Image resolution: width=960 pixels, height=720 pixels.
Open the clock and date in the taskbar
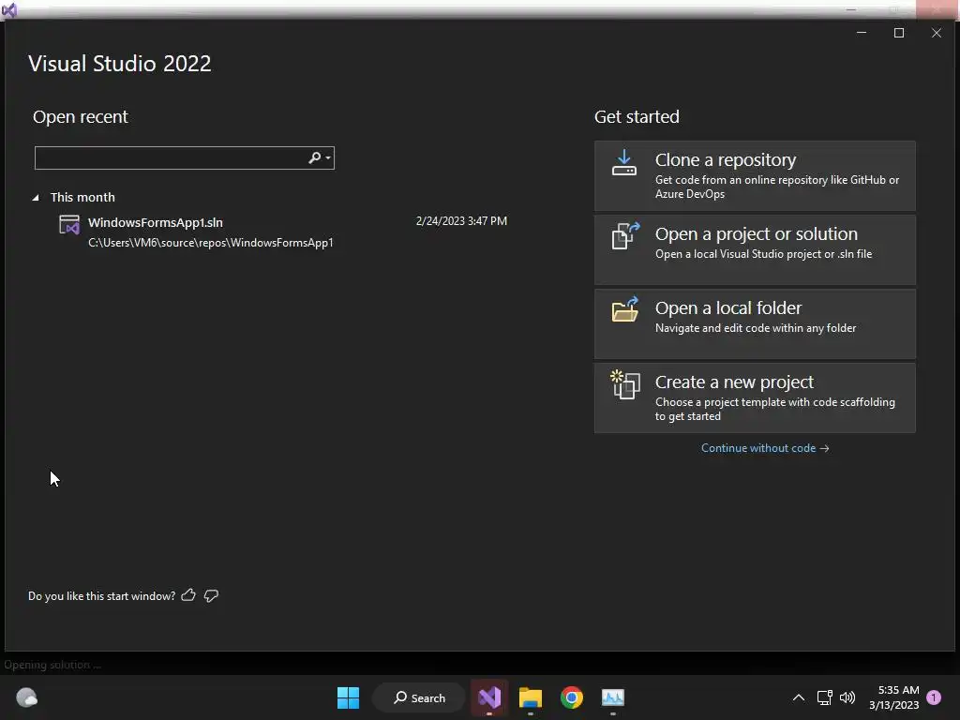coord(893,697)
